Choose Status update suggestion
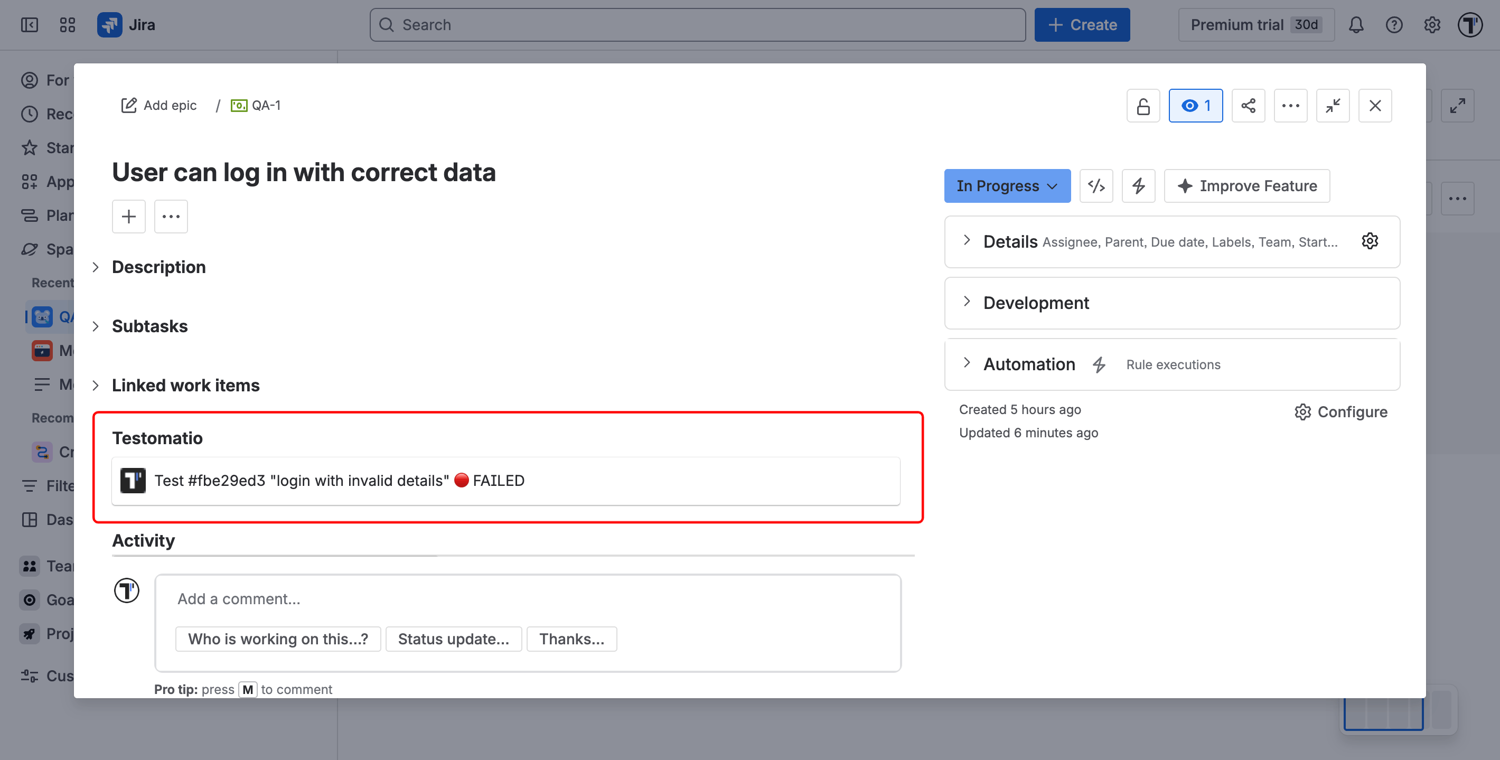1500x760 pixels. [x=454, y=639]
